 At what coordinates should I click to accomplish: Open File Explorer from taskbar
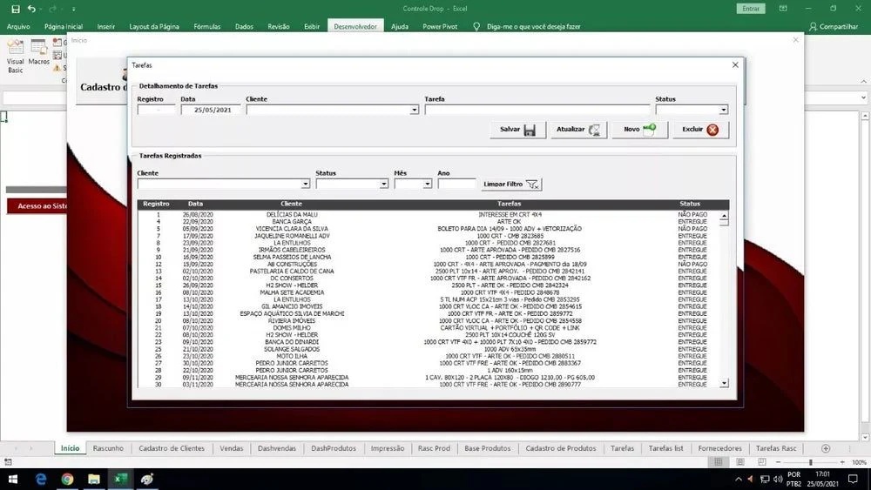pyautogui.click(x=94, y=479)
